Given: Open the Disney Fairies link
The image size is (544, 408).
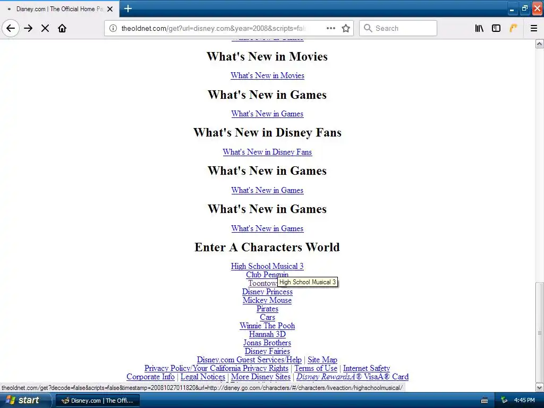Looking at the screenshot, I should [267, 351].
